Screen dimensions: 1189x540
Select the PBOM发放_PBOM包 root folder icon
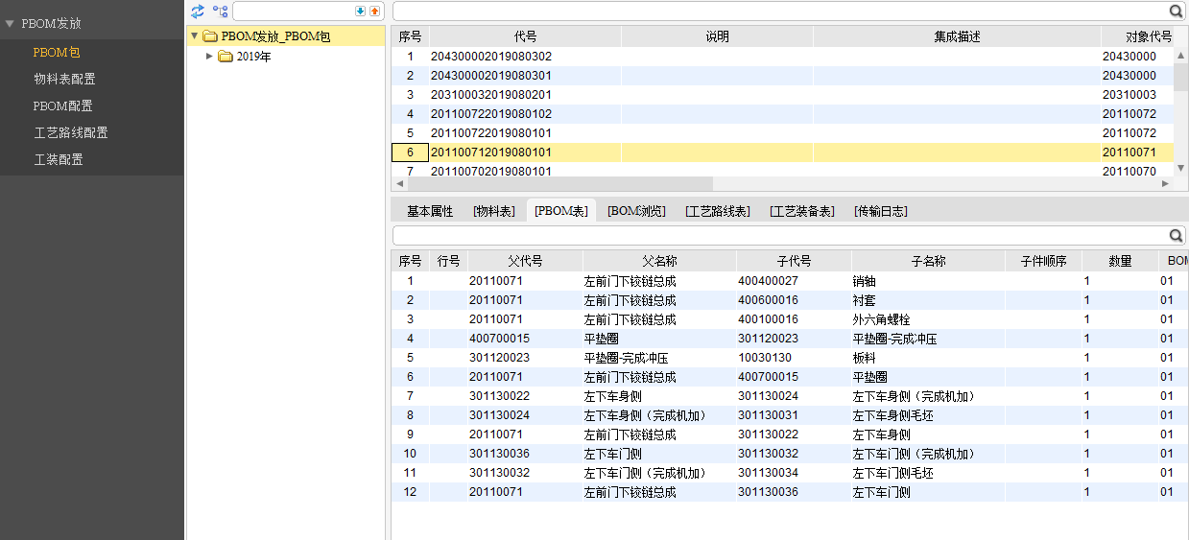tap(210, 36)
